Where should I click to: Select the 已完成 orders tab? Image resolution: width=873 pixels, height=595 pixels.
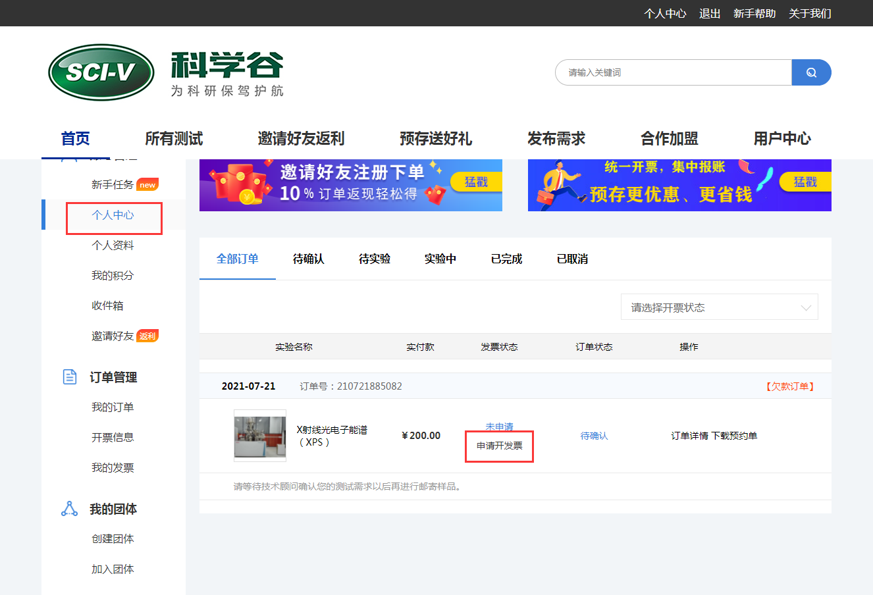point(506,259)
